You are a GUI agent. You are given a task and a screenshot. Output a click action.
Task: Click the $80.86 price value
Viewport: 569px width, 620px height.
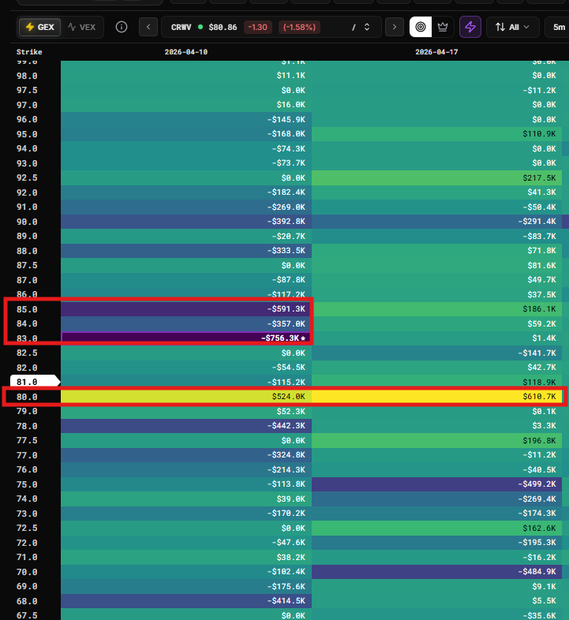223,28
